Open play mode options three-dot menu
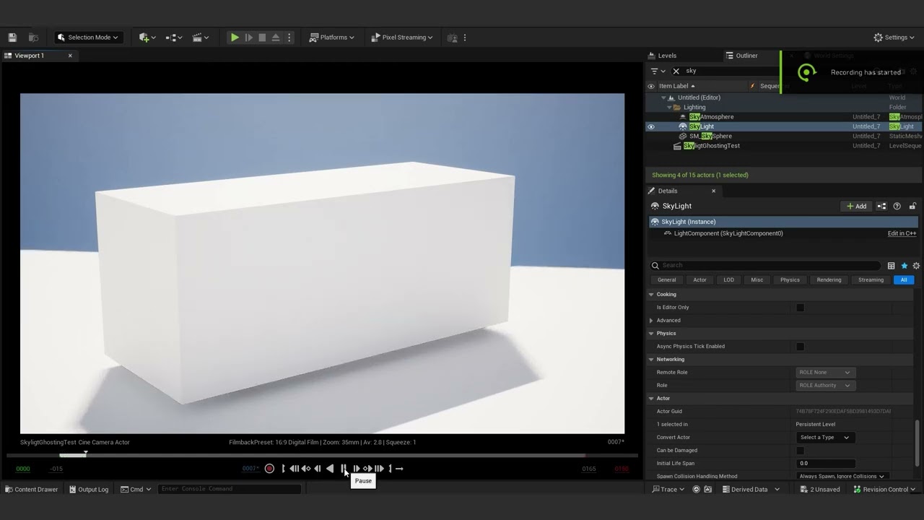 pos(289,38)
